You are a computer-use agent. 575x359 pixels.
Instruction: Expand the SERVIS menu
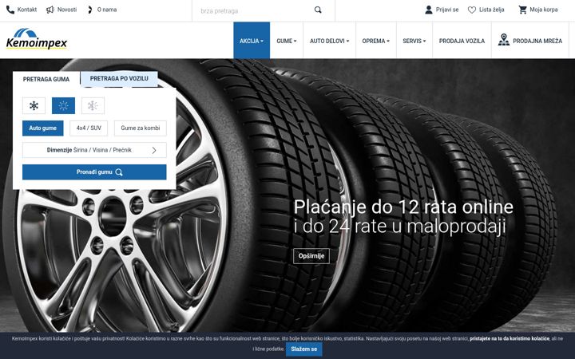[x=414, y=41]
